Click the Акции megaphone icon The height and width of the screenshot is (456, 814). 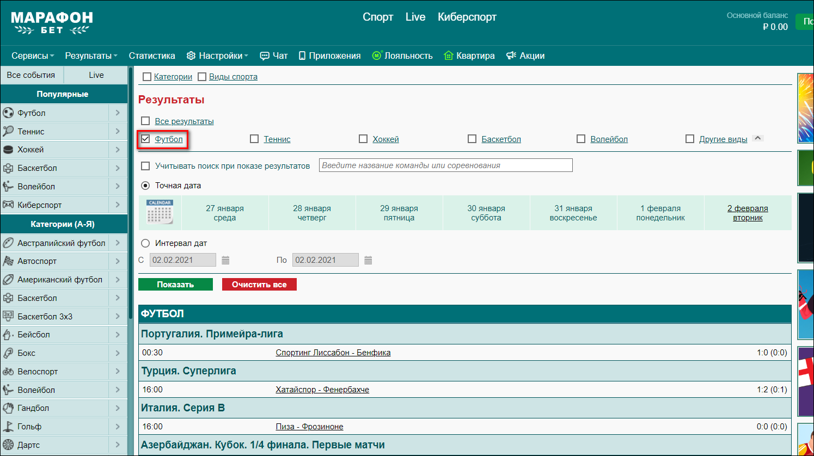pyautogui.click(x=511, y=56)
